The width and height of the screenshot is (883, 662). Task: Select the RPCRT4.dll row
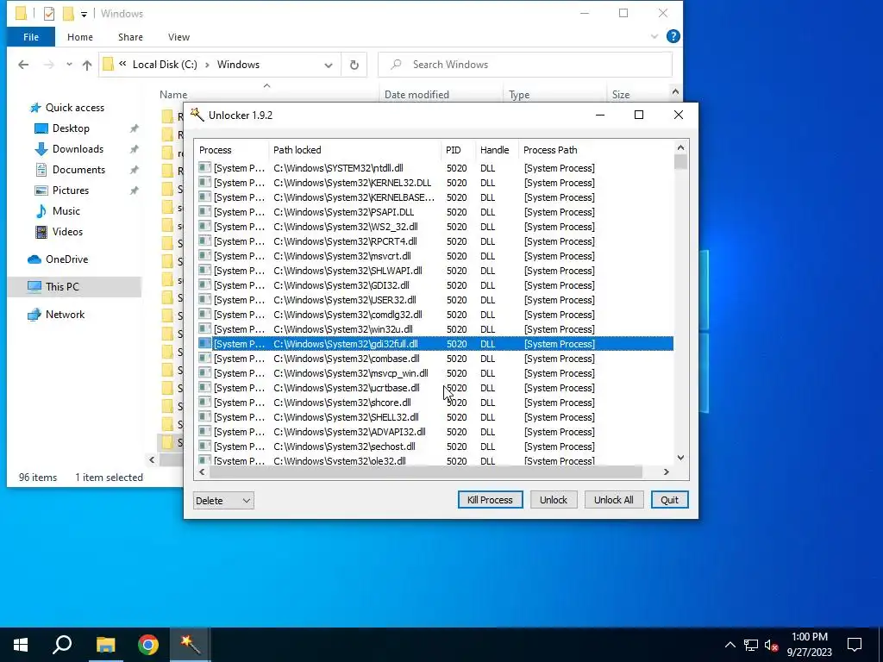coord(435,241)
